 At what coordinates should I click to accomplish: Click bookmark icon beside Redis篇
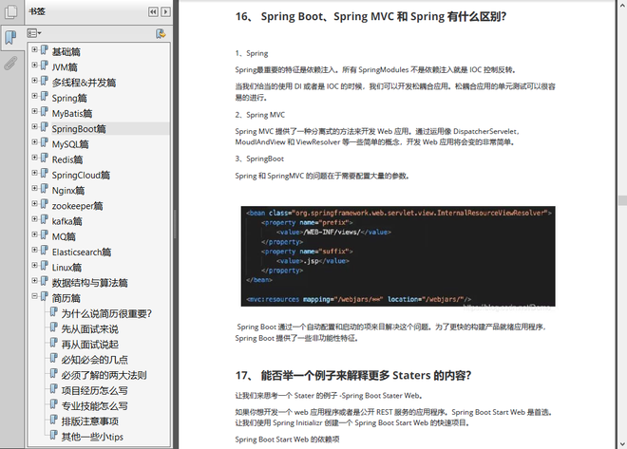(x=45, y=159)
